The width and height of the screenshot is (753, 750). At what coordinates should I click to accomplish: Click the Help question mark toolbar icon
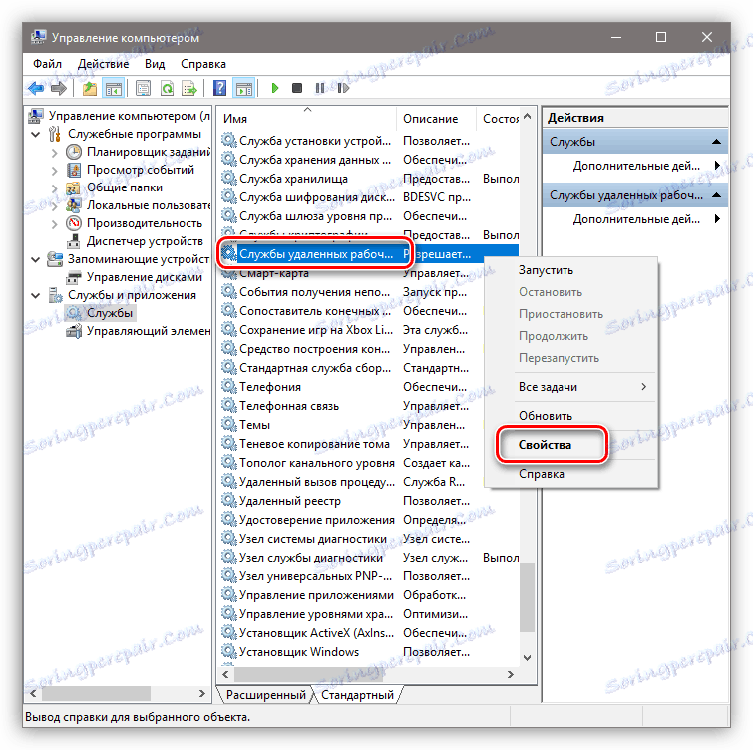220,88
